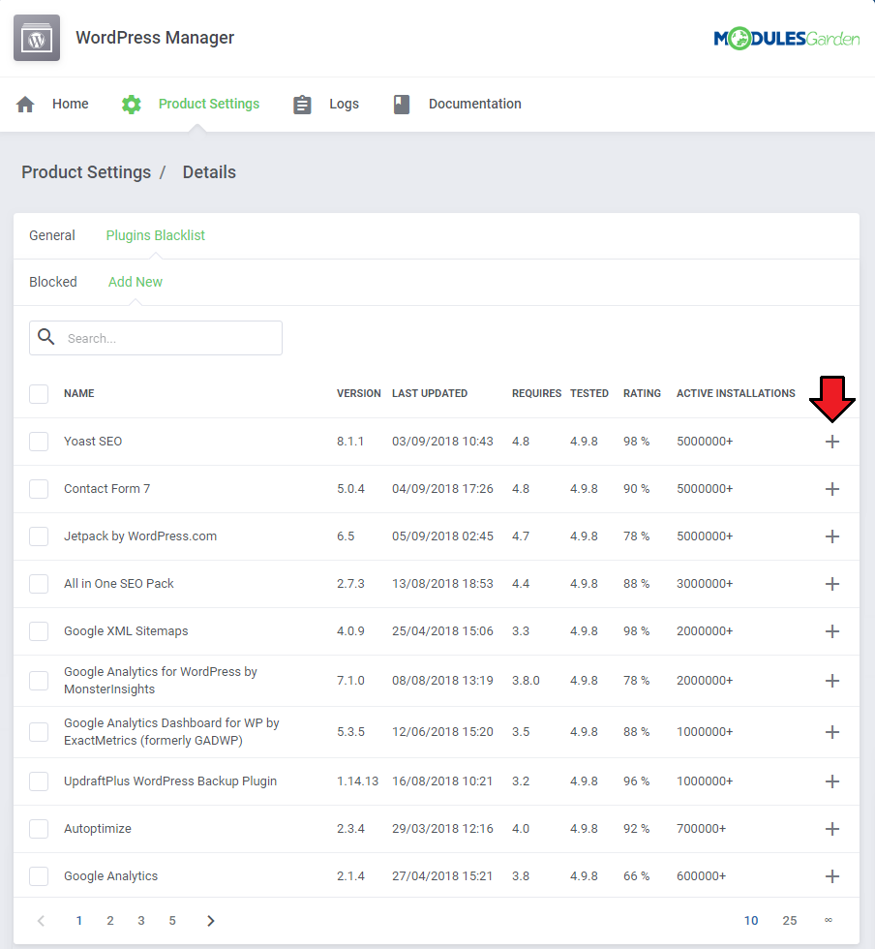This screenshot has height=949, width=875.
Task: Click the search magnifier icon
Action: tap(46, 337)
